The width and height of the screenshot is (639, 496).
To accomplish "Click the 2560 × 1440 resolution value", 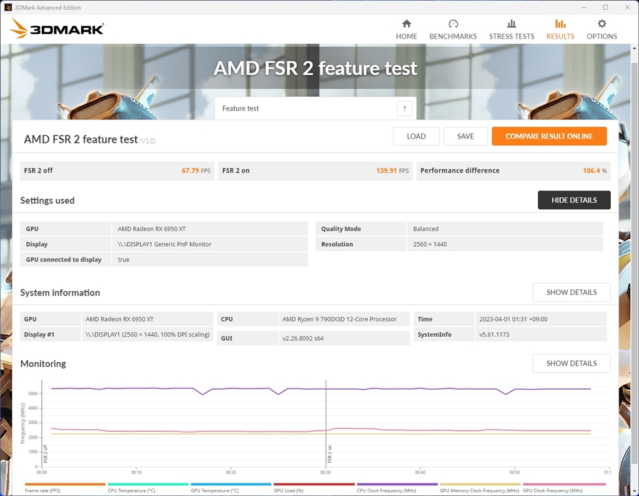I will [x=430, y=244].
